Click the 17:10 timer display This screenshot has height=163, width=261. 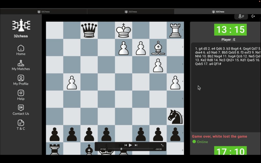(230, 150)
